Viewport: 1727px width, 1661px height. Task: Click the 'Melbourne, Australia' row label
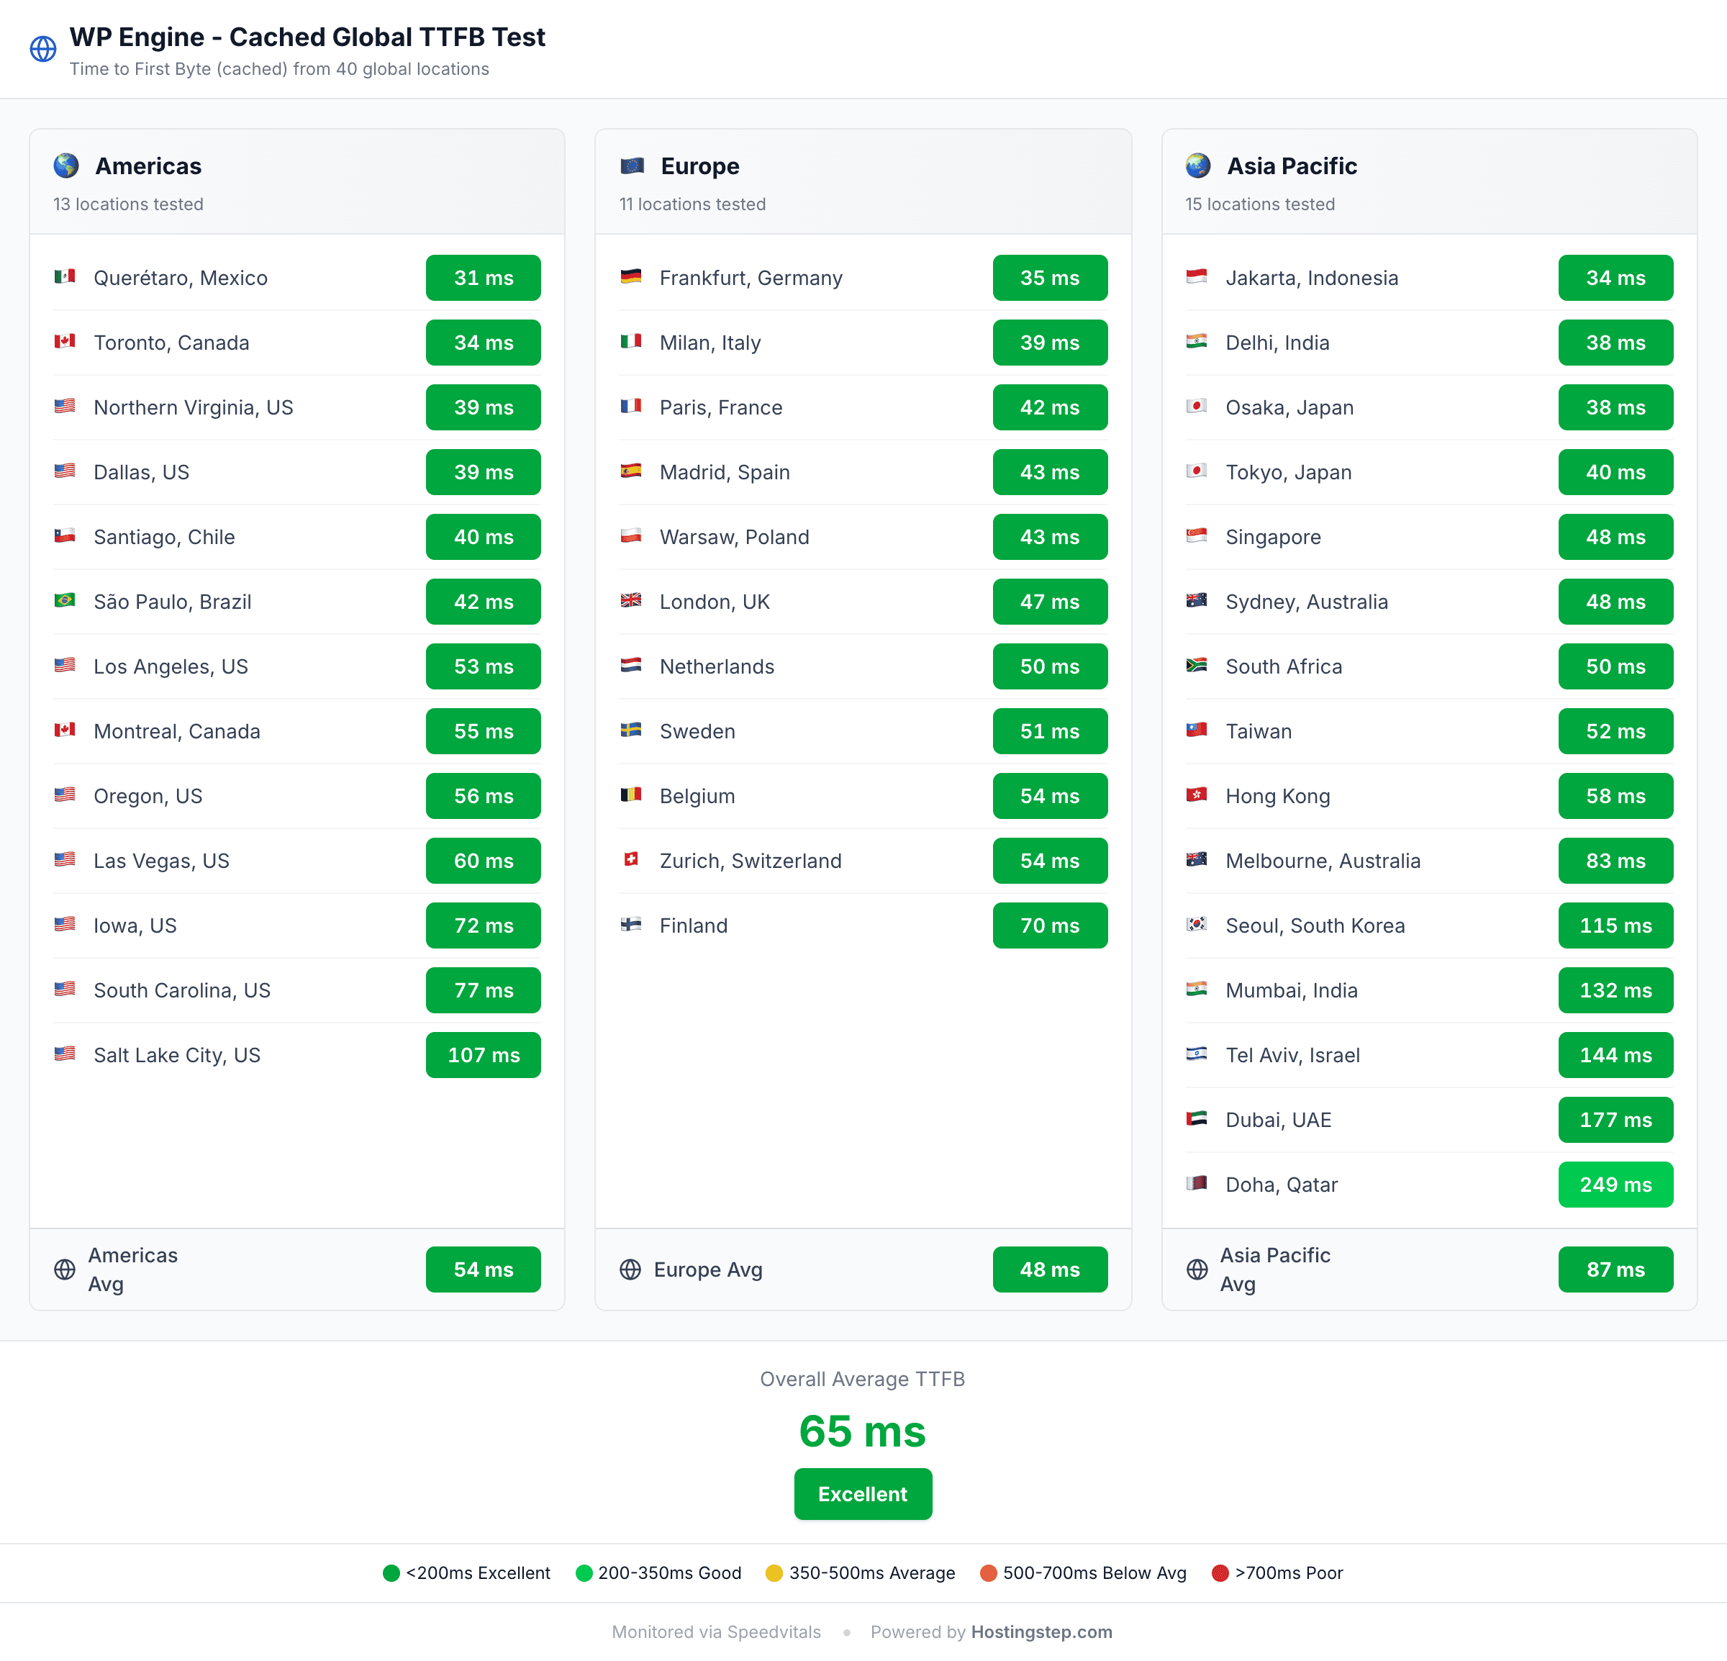click(1323, 861)
